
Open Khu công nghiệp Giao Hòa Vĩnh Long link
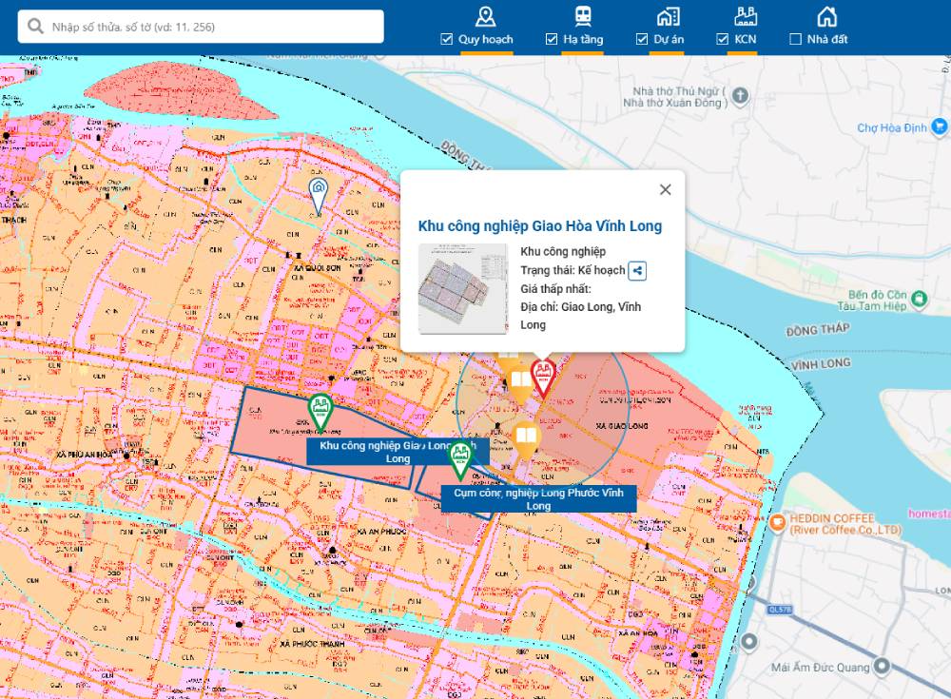tap(539, 226)
